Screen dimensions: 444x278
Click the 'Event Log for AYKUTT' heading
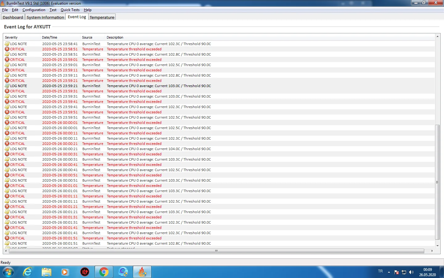(27, 27)
